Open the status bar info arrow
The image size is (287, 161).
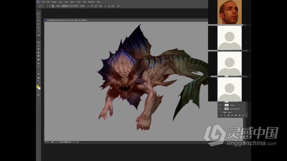[x=78, y=142]
